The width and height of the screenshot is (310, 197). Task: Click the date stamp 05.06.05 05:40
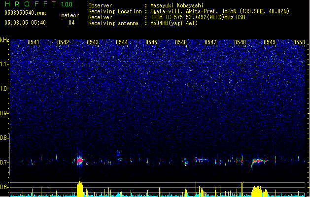point(25,23)
